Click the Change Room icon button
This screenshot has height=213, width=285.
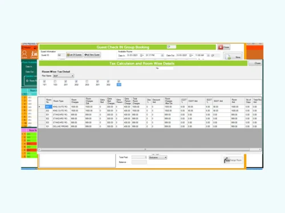click(x=233, y=160)
